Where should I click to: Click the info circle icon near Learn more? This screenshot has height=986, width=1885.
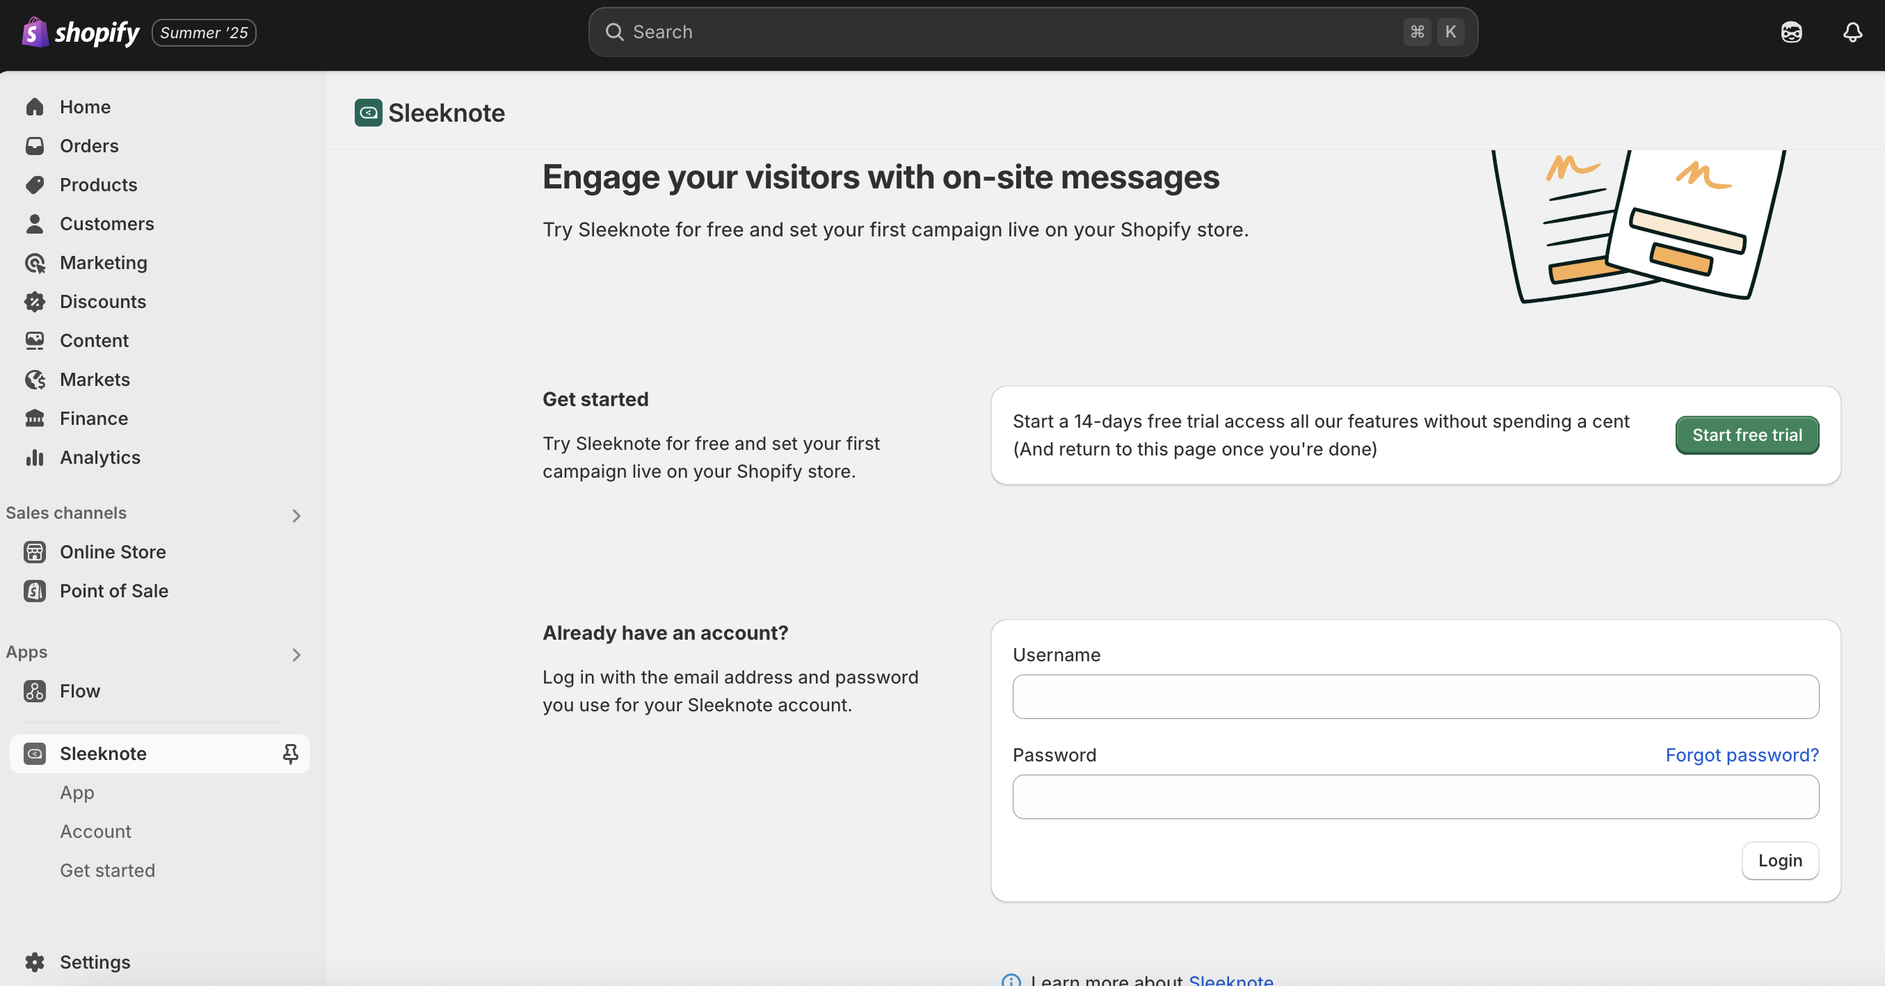click(1011, 980)
